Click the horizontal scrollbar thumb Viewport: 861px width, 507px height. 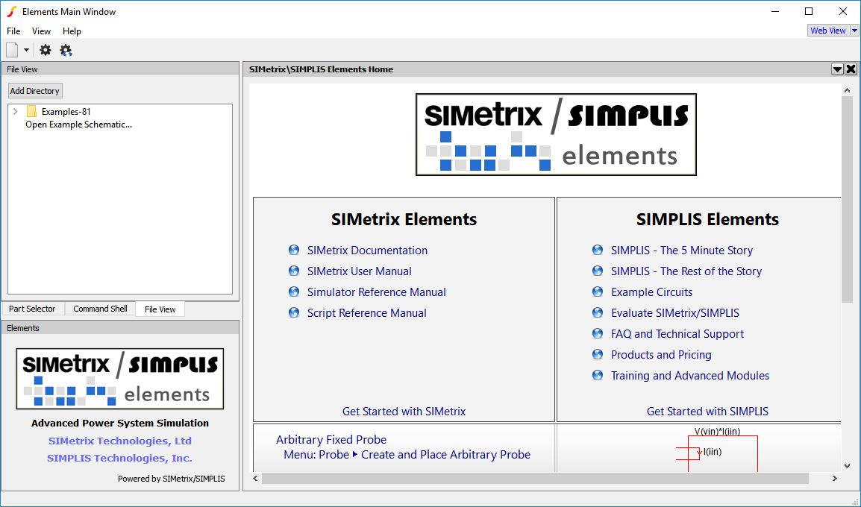pos(535,479)
